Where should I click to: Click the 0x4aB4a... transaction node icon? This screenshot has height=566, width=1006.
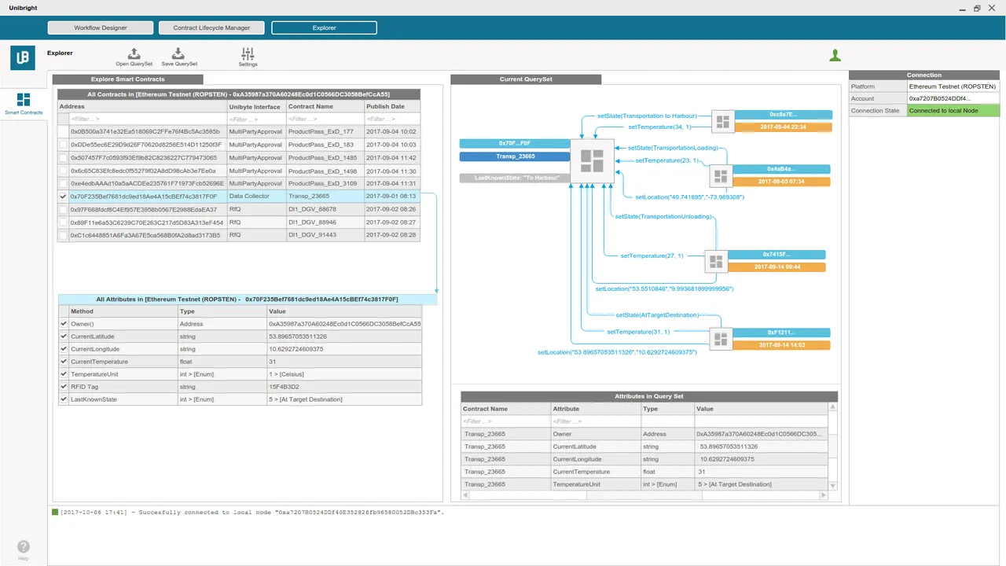tap(721, 176)
